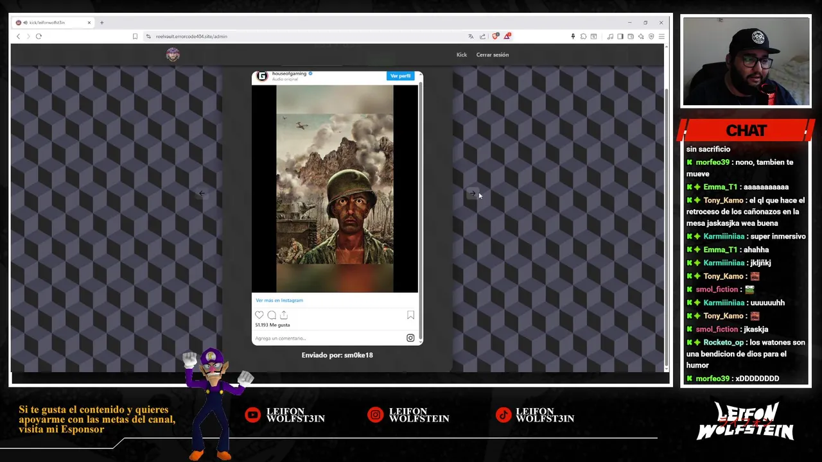Open the music playlist icon
Image resolution: width=822 pixels, height=462 pixels.
(x=610, y=36)
